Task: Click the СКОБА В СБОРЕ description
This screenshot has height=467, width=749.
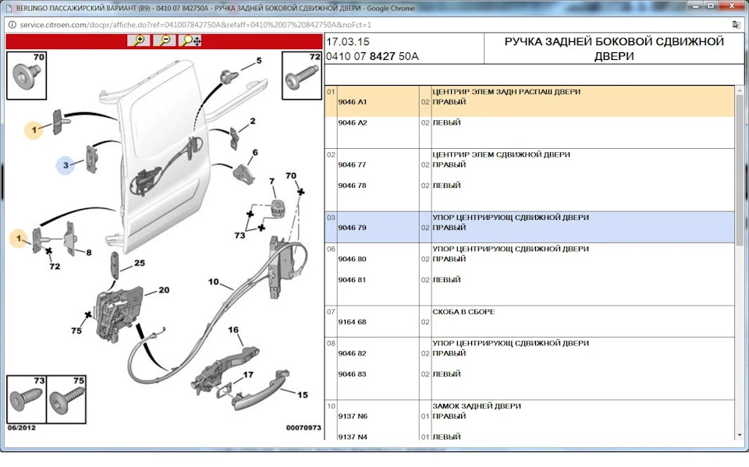Action: click(x=463, y=312)
